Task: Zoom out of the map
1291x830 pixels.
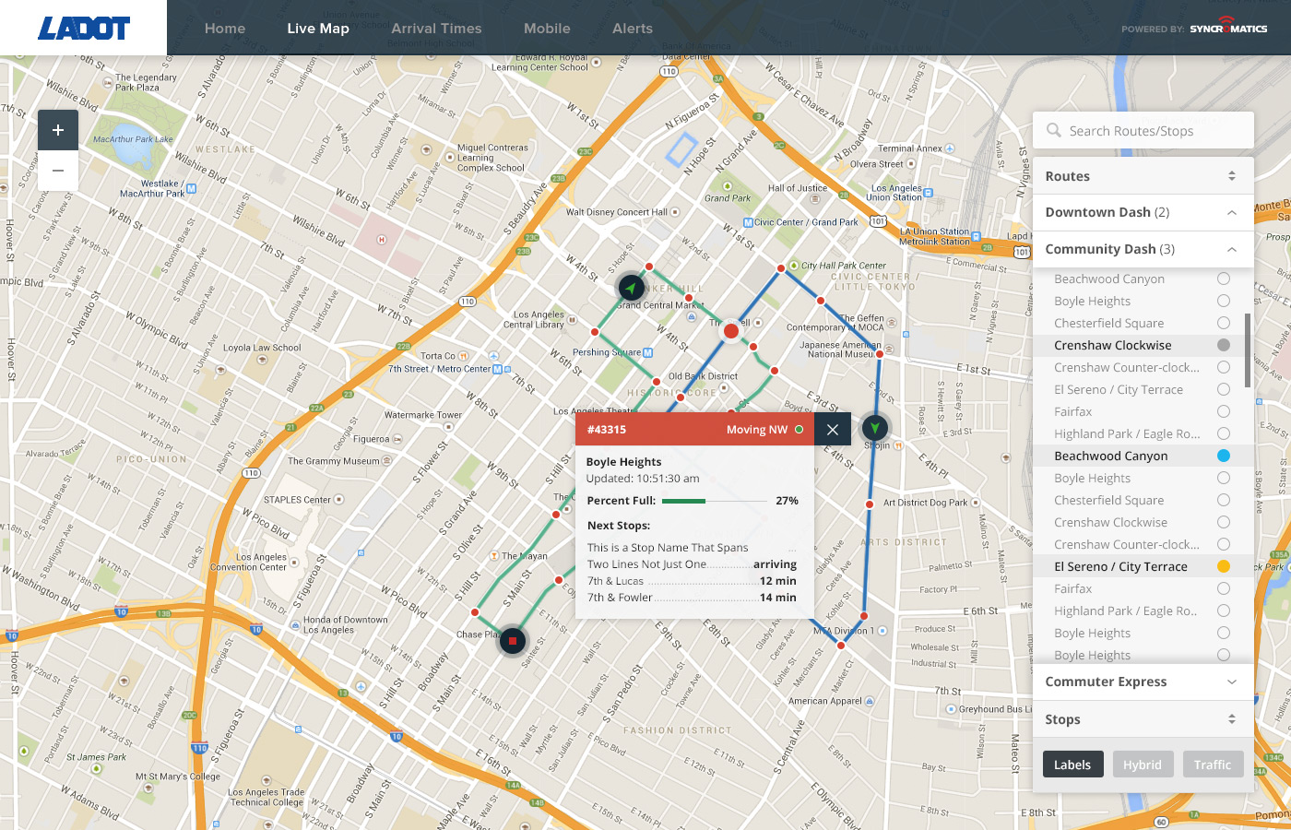Action: pos(58,171)
